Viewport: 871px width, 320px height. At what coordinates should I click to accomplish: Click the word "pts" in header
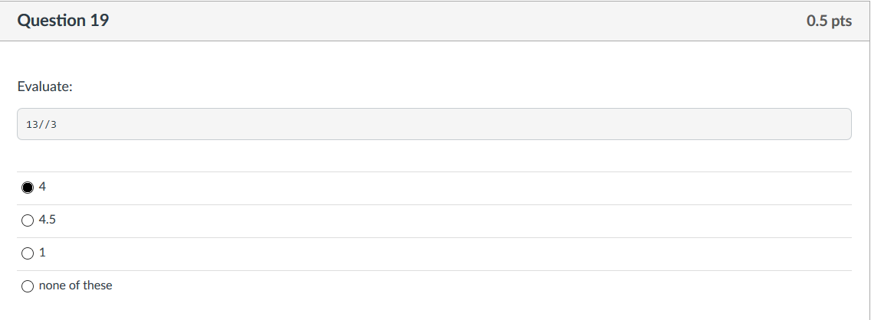coord(842,21)
